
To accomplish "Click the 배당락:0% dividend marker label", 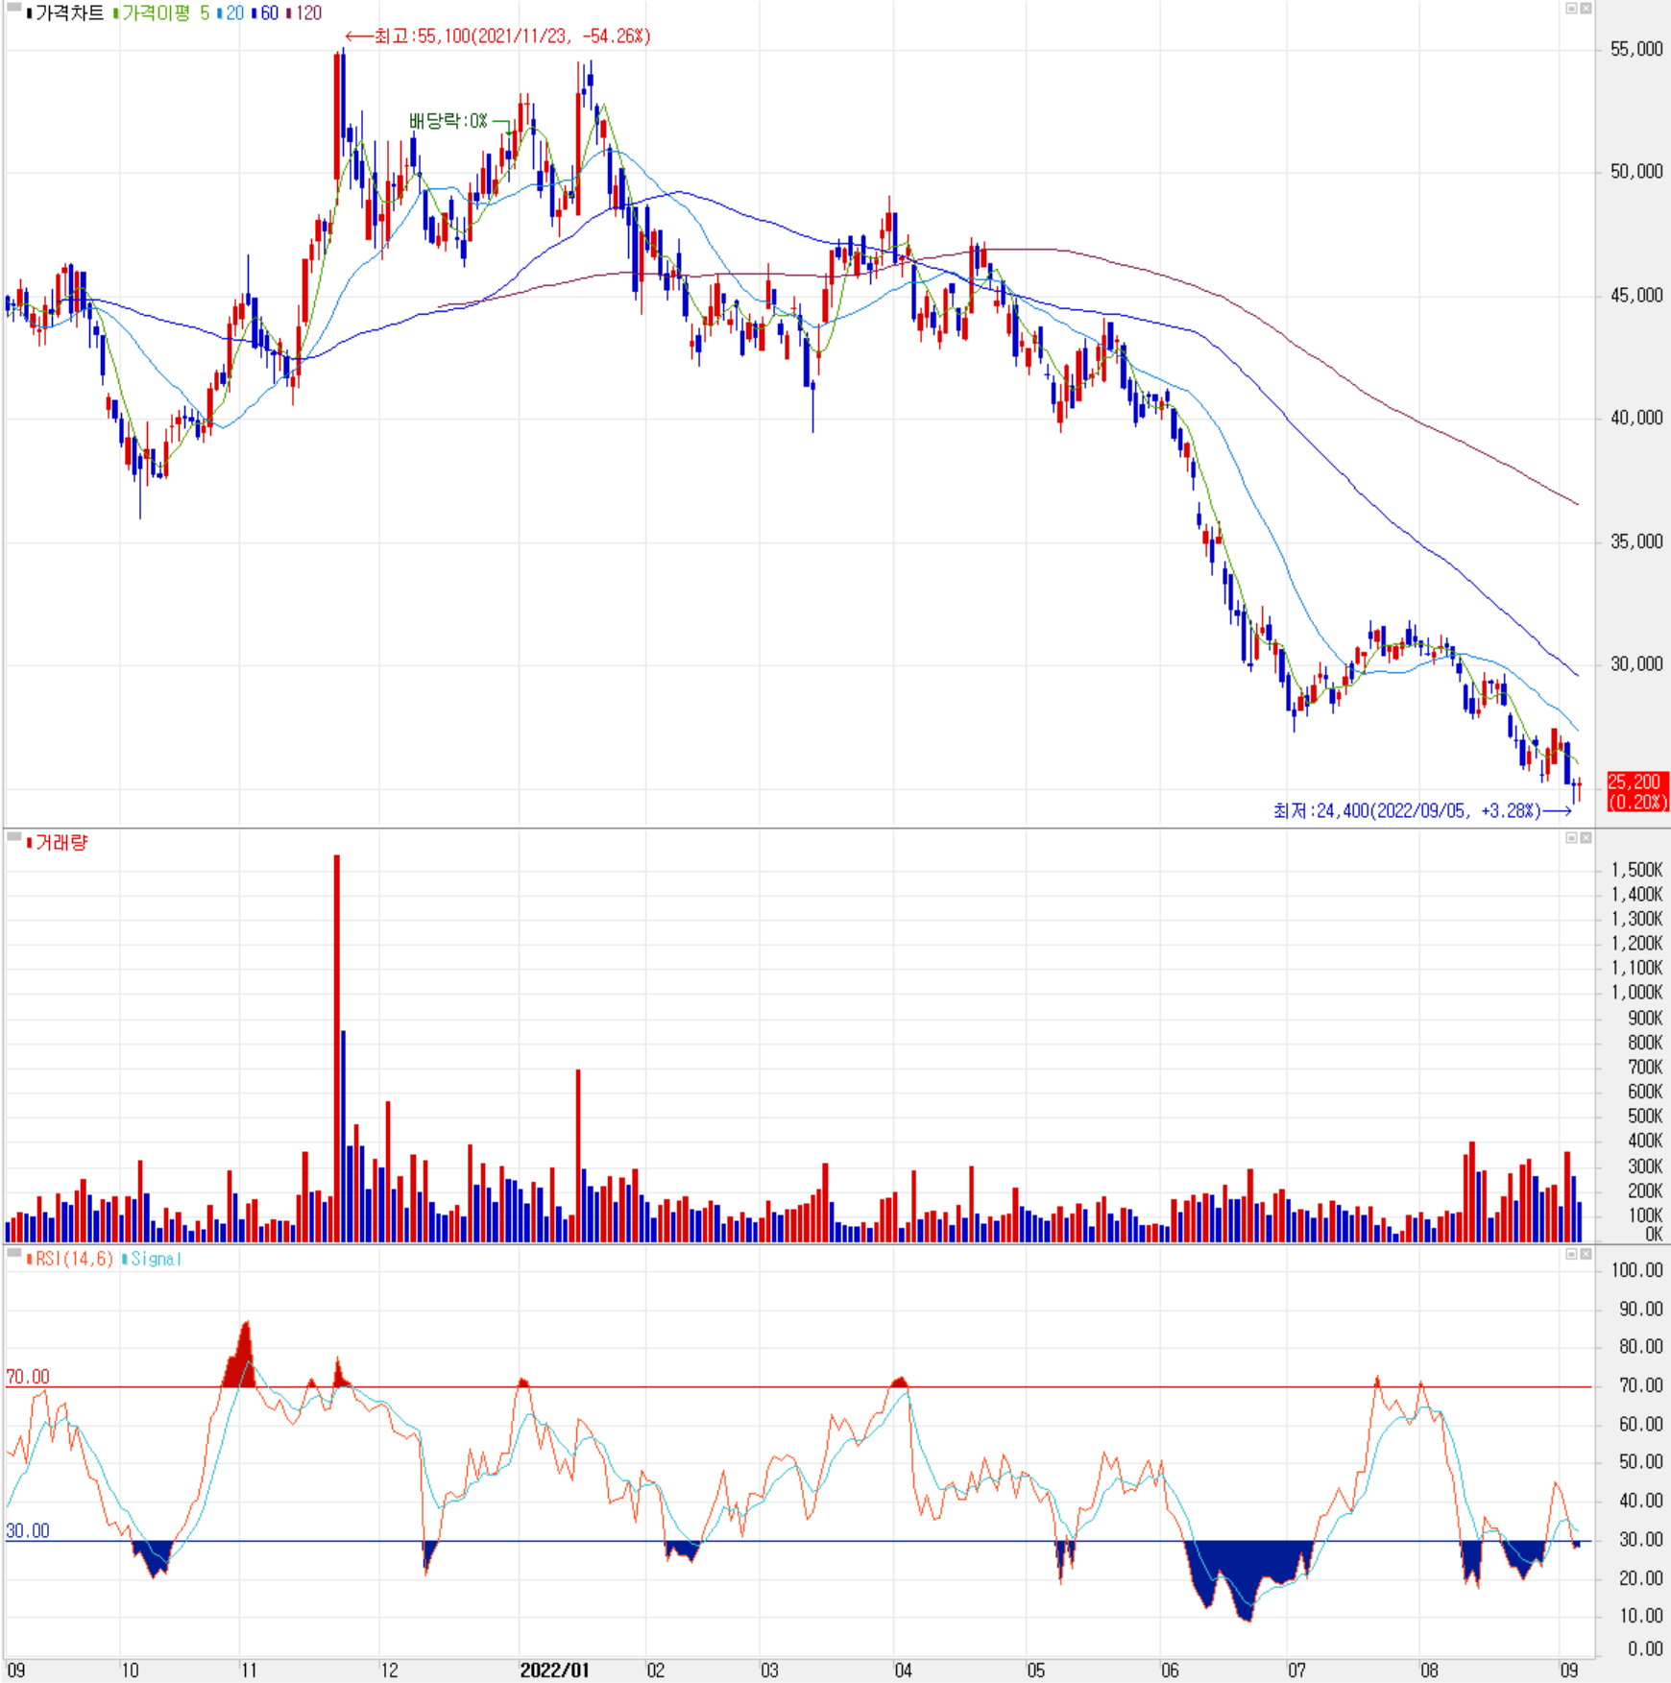I will pyautogui.click(x=448, y=121).
